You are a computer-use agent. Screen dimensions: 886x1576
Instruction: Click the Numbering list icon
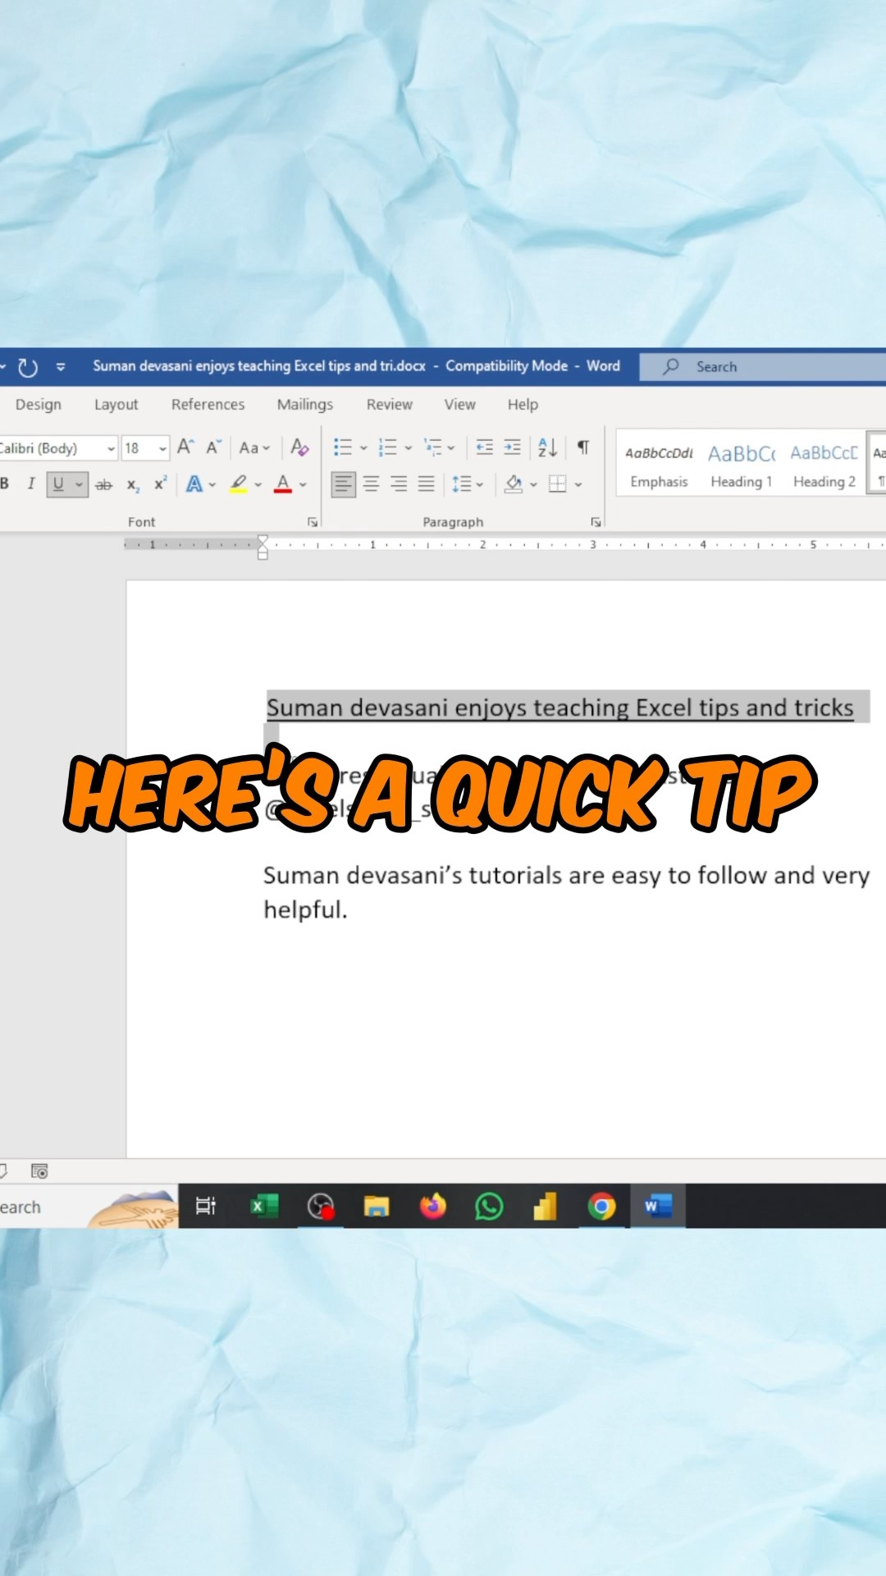(388, 447)
